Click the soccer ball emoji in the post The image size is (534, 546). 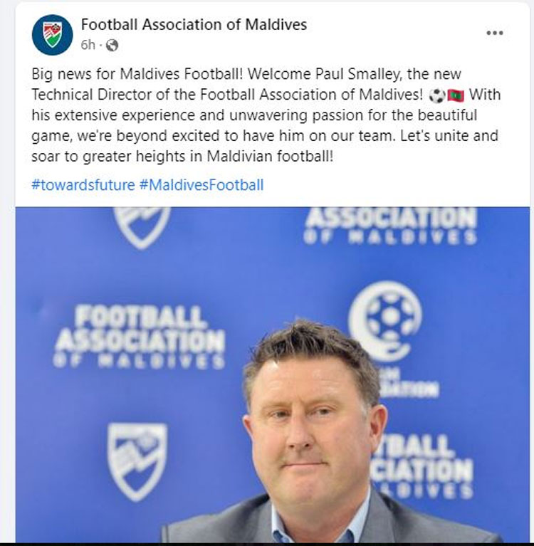(x=437, y=95)
